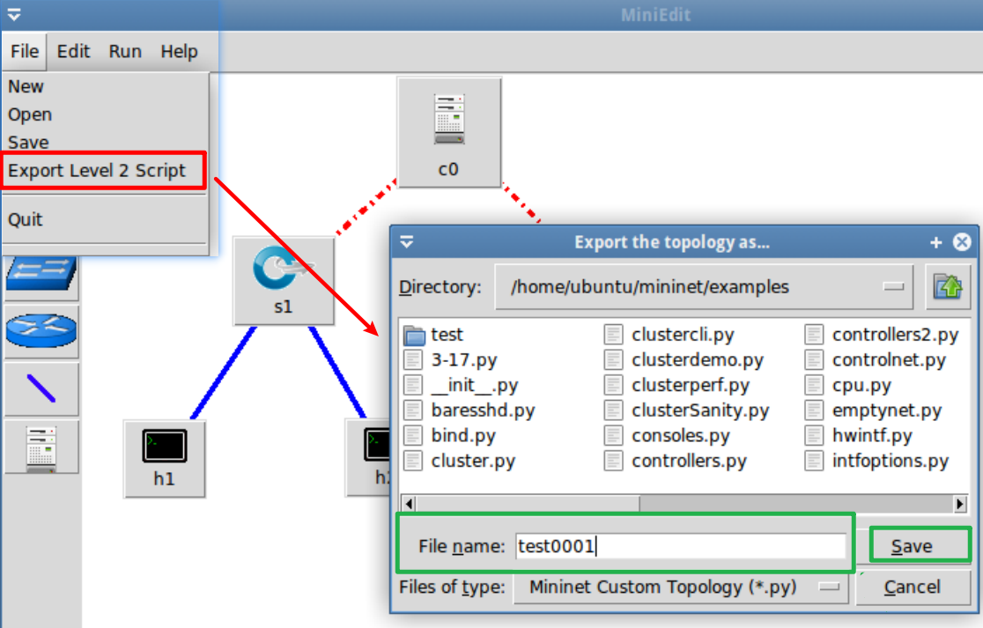
Task: Select the NetLink blue line tool
Action: (x=41, y=388)
